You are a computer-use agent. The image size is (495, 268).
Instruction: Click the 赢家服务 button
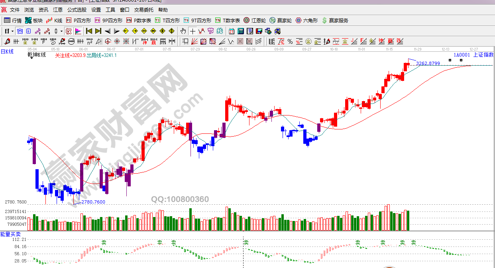click(x=335, y=20)
